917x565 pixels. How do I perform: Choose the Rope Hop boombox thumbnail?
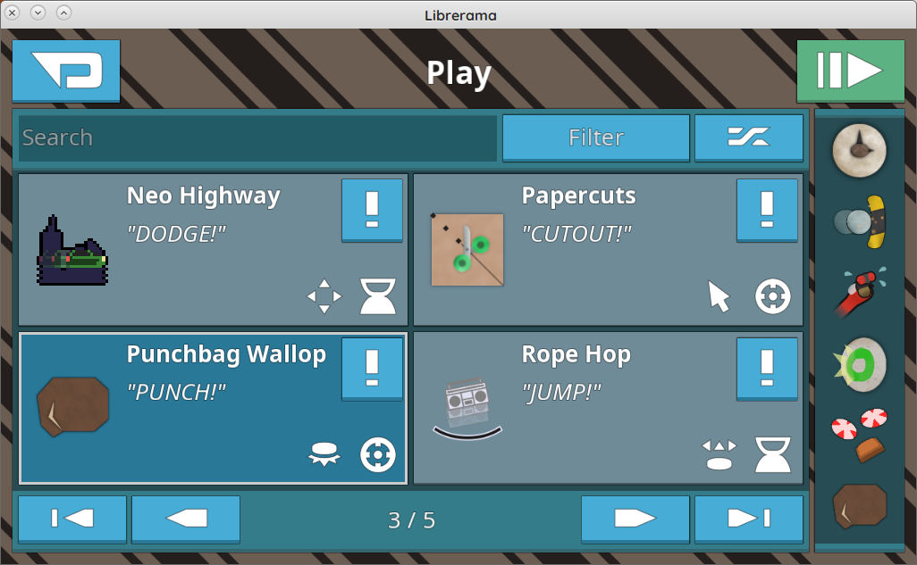point(467,409)
